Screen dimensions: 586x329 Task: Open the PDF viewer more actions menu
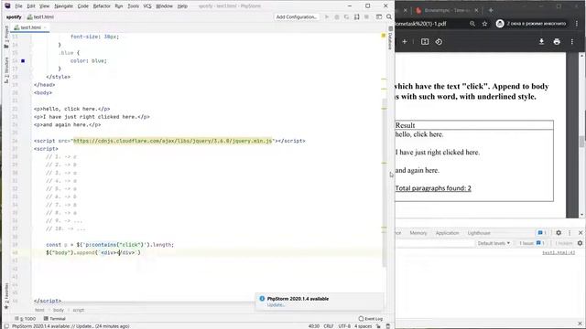(x=571, y=41)
